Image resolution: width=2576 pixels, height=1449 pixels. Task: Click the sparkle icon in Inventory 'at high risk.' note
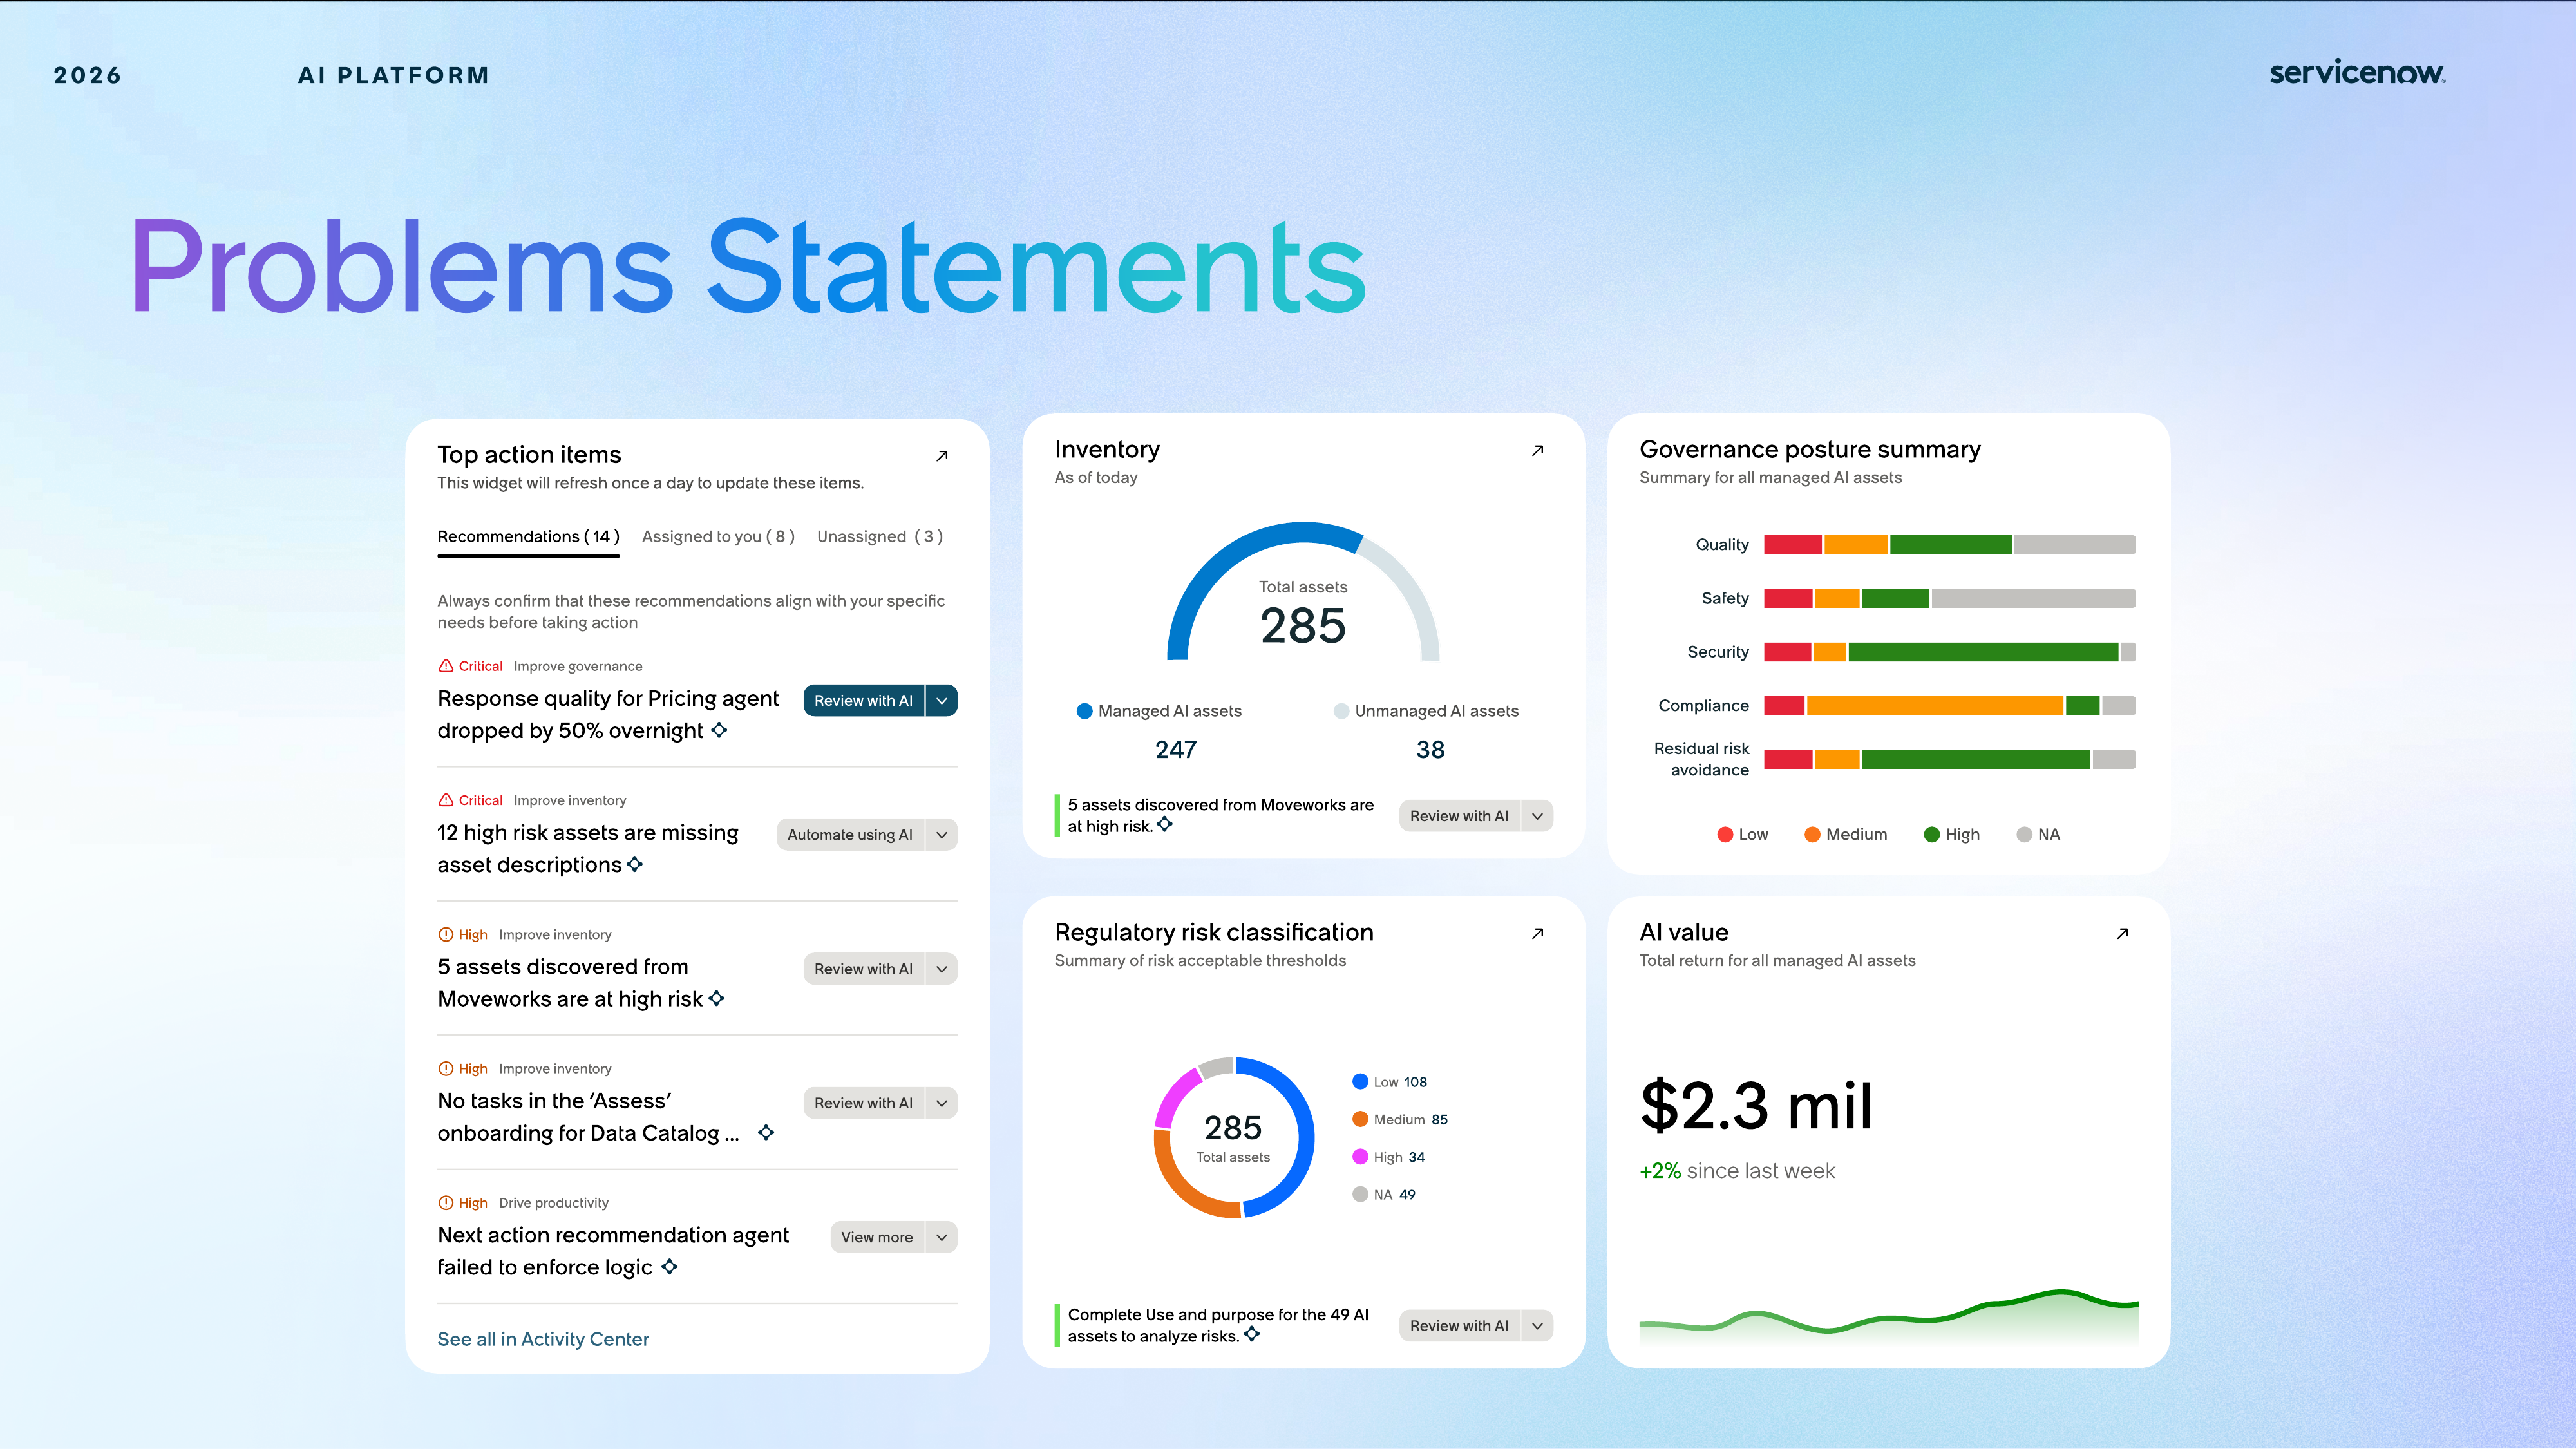(1165, 824)
